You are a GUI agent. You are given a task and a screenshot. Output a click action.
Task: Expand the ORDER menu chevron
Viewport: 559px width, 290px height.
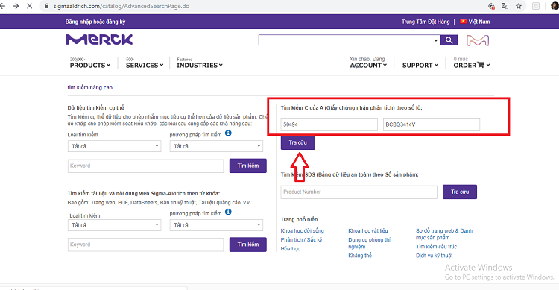488,65
